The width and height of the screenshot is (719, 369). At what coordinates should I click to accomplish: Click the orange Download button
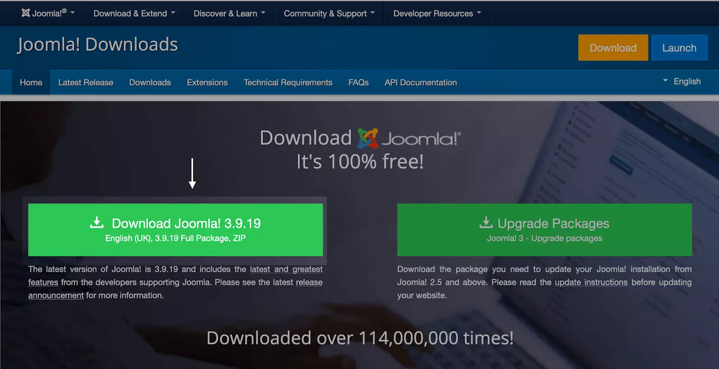coord(613,48)
